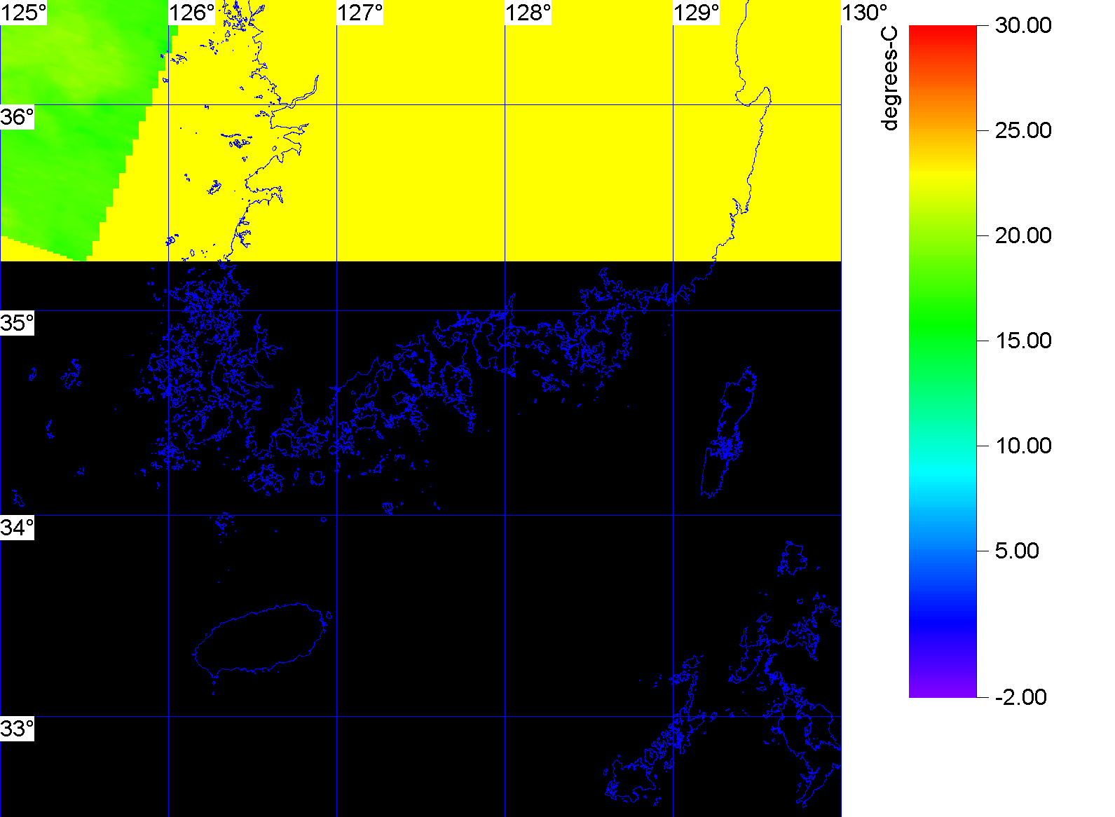Click the 128° longitude label
The height and width of the screenshot is (817, 1115).
(528, 13)
